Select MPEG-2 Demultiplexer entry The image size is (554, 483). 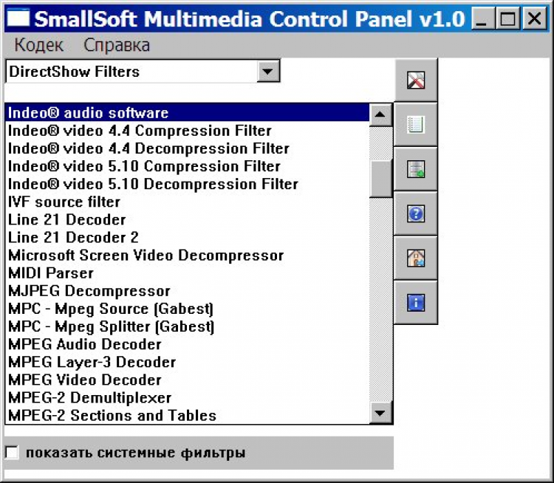tap(188, 398)
